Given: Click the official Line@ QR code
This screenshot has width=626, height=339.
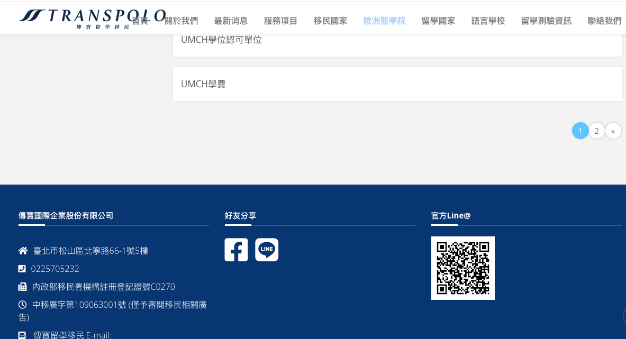Looking at the screenshot, I should tap(462, 268).
